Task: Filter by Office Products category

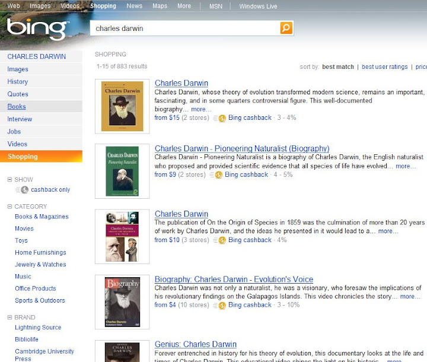Action: pos(36,288)
